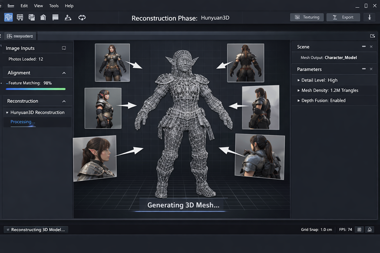Screen dimensions: 380x253
Task: Click the Feature Matching progress bar
Action: coord(36,89)
